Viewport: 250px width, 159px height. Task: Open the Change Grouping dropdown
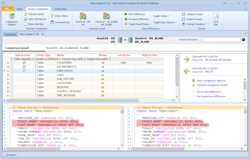click(195, 24)
